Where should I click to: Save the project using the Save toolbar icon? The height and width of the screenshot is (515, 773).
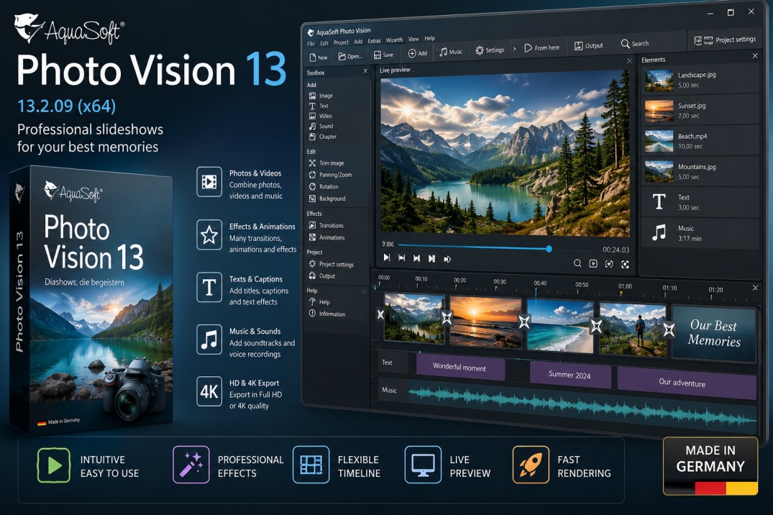[x=383, y=55]
